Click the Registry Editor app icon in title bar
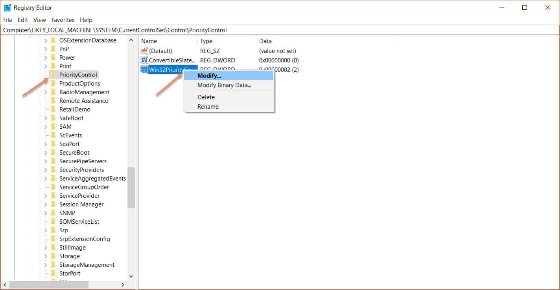The image size is (560, 290). tap(7, 7)
